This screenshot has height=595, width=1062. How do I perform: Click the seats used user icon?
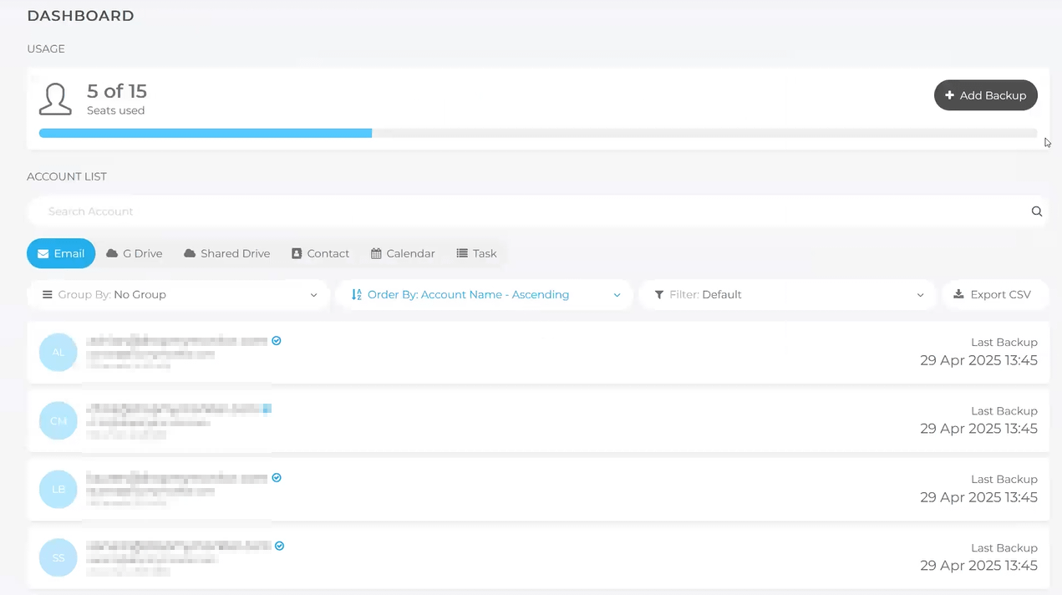point(55,99)
